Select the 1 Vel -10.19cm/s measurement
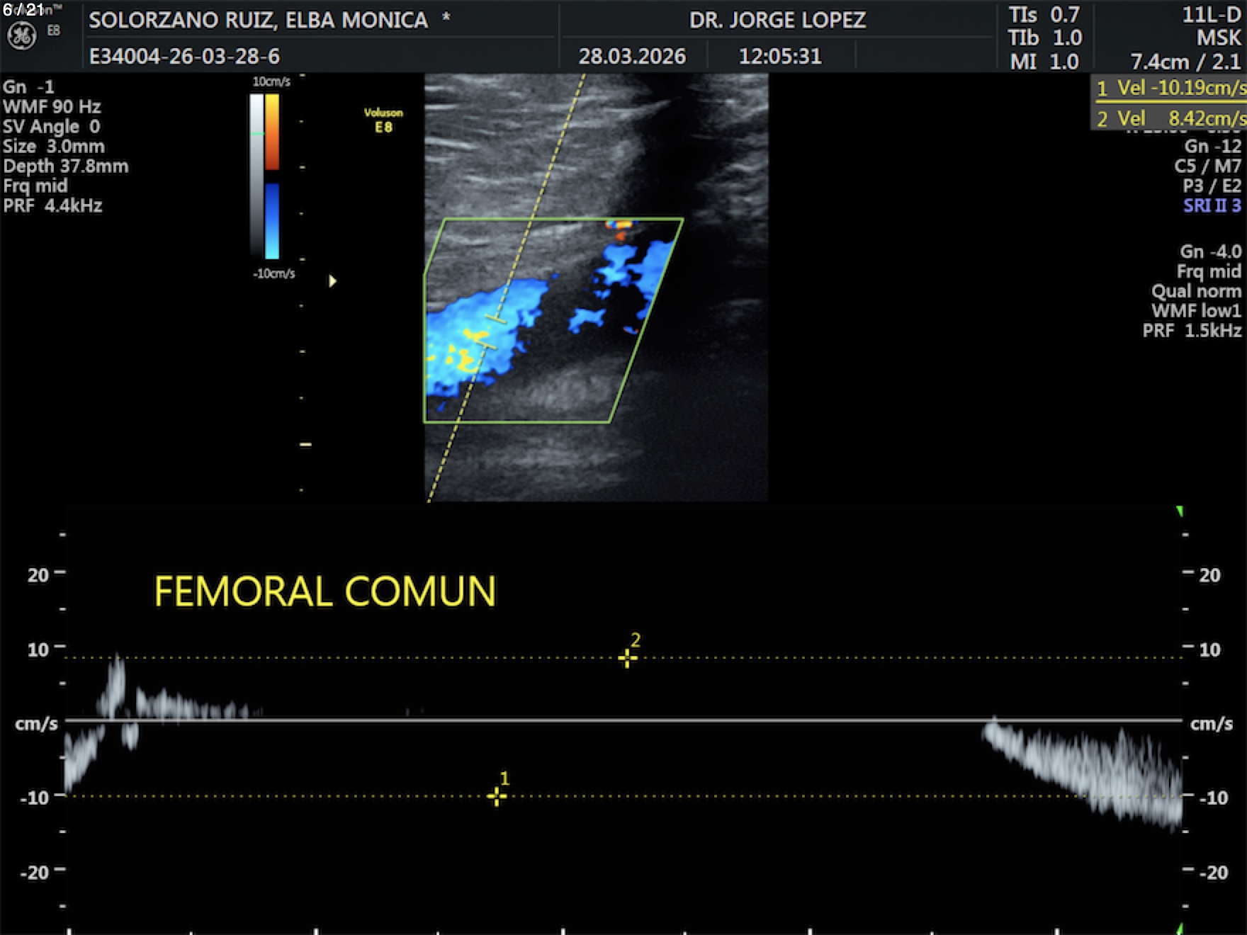 (x=1170, y=88)
